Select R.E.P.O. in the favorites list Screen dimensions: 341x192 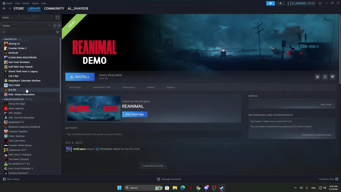(x=30, y=90)
